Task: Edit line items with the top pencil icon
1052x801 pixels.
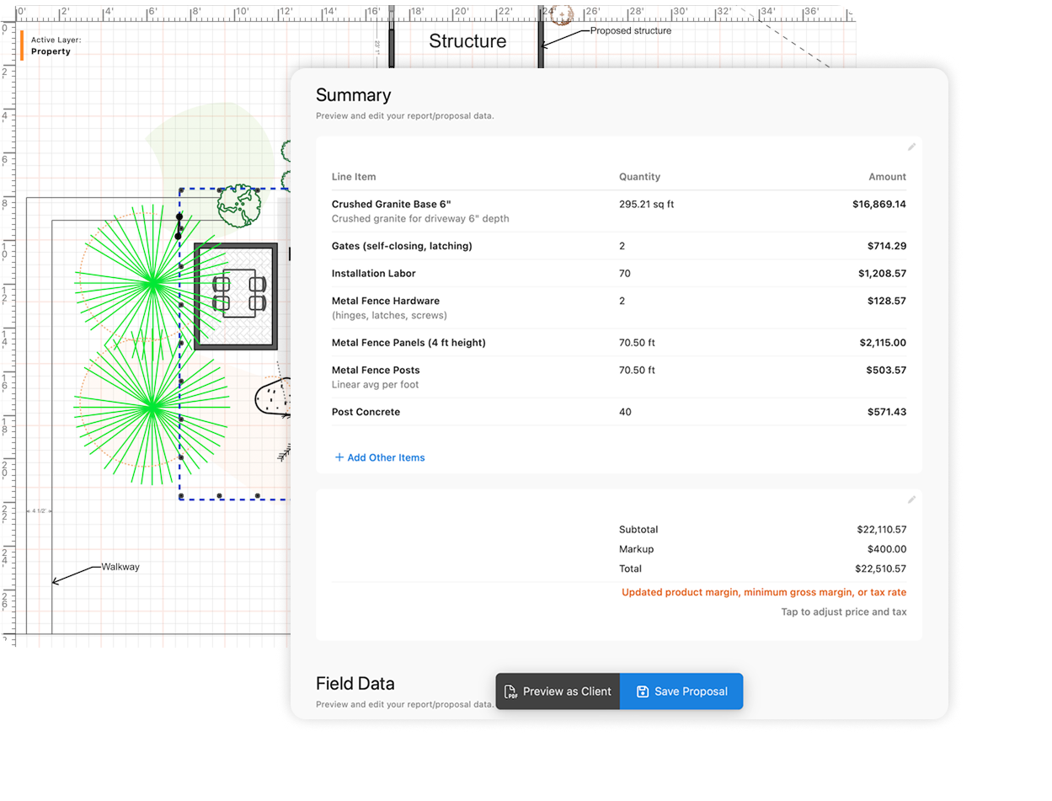Action: click(x=911, y=147)
